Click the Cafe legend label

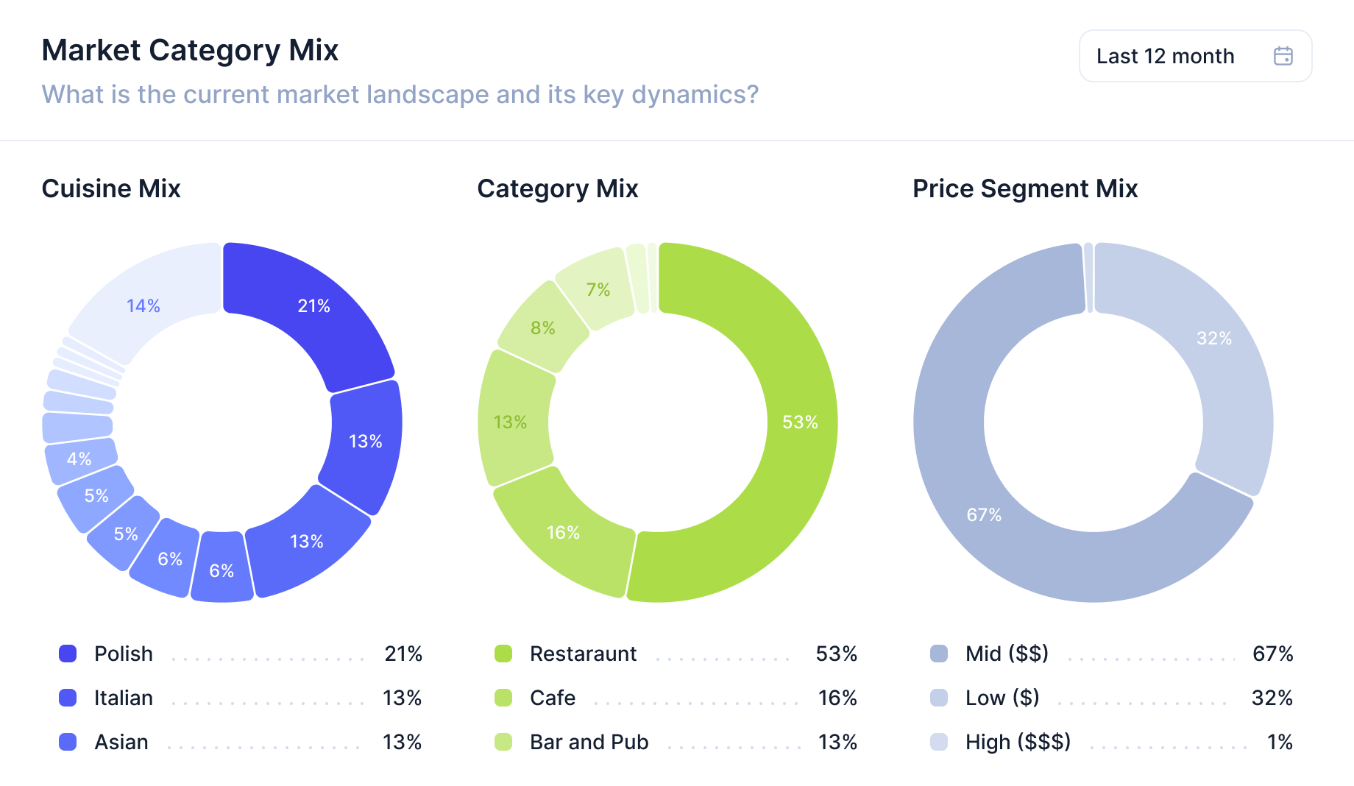pos(553,698)
